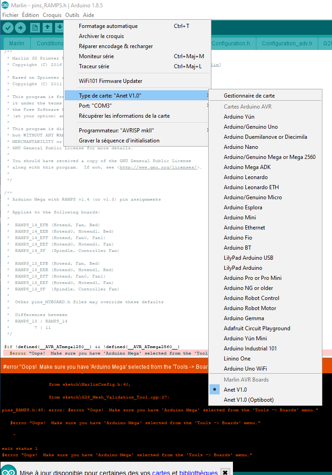Select Anet V1.0 (Optiboot) board

pos(266,399)
